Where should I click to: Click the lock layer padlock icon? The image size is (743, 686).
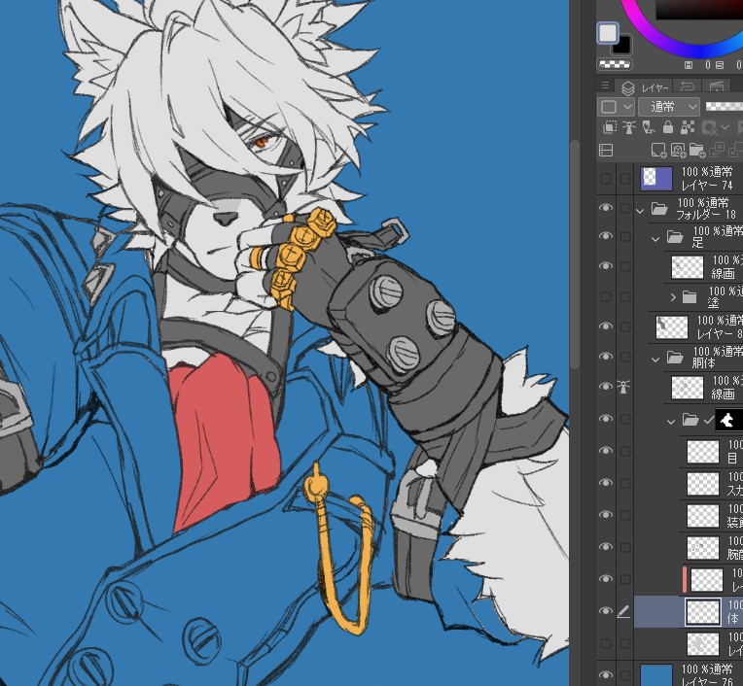[668, 127]
